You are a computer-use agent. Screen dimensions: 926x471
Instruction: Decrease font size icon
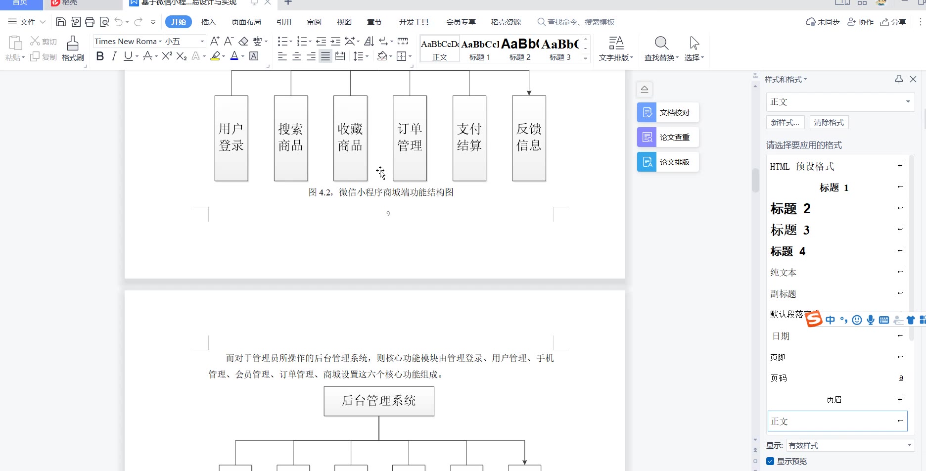(x=228, y=41)
